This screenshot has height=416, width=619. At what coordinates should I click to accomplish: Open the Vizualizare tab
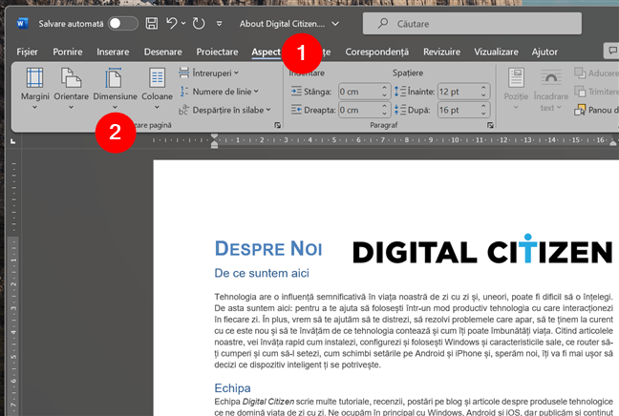[x=496, y=52]
